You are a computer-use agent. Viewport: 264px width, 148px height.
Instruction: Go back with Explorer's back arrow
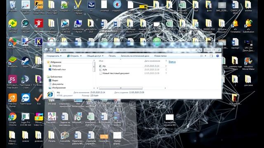46,50
